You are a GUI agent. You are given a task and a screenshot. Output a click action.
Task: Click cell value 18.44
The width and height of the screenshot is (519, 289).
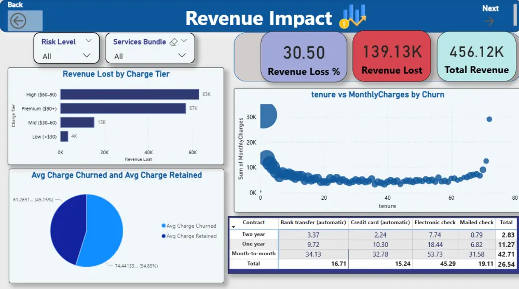[435, 245]
